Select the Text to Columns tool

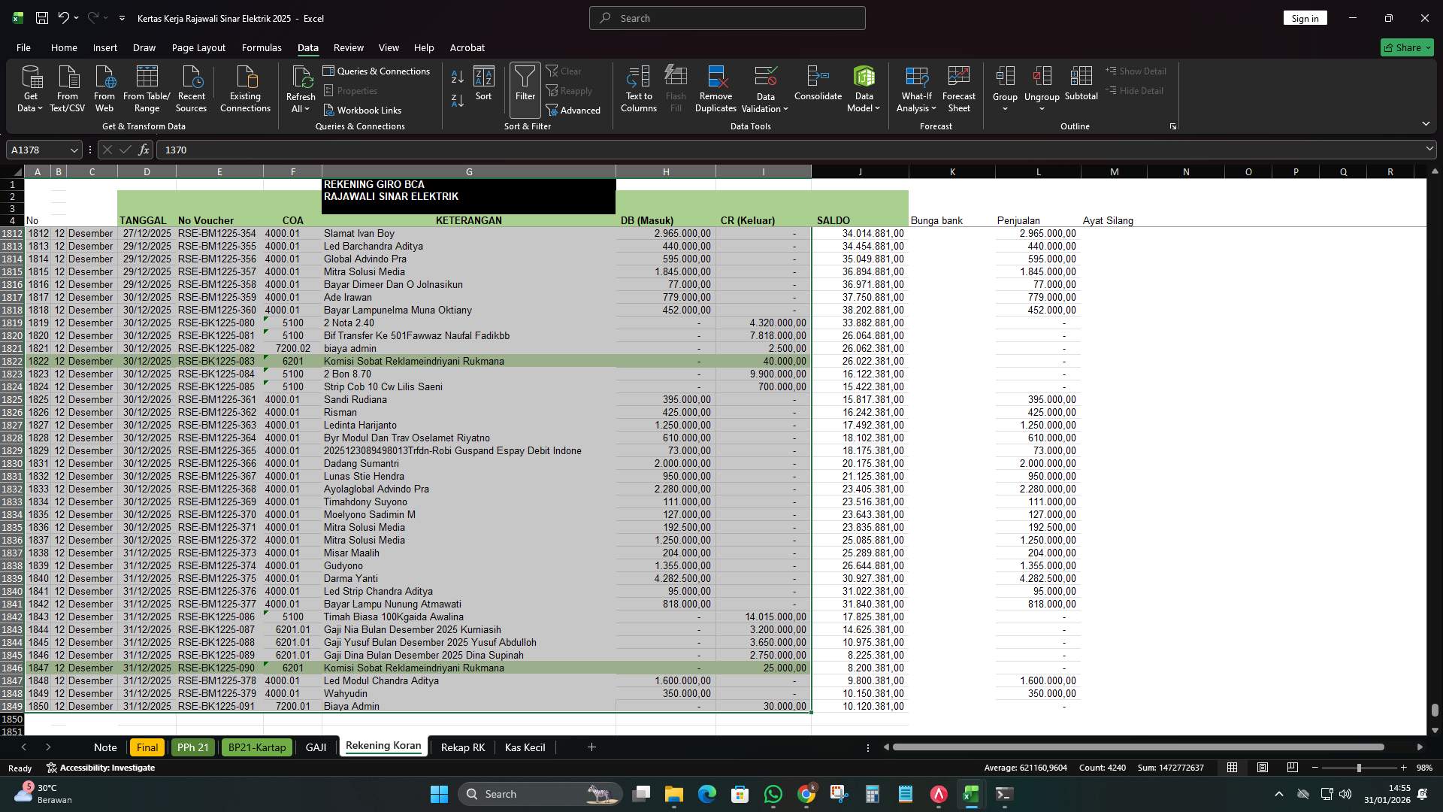click(x=638, y=88)
